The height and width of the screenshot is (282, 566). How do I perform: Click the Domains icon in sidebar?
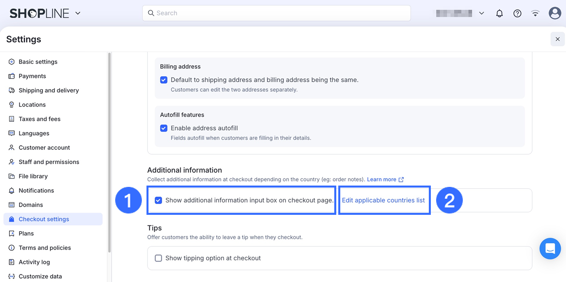(12, 205)
